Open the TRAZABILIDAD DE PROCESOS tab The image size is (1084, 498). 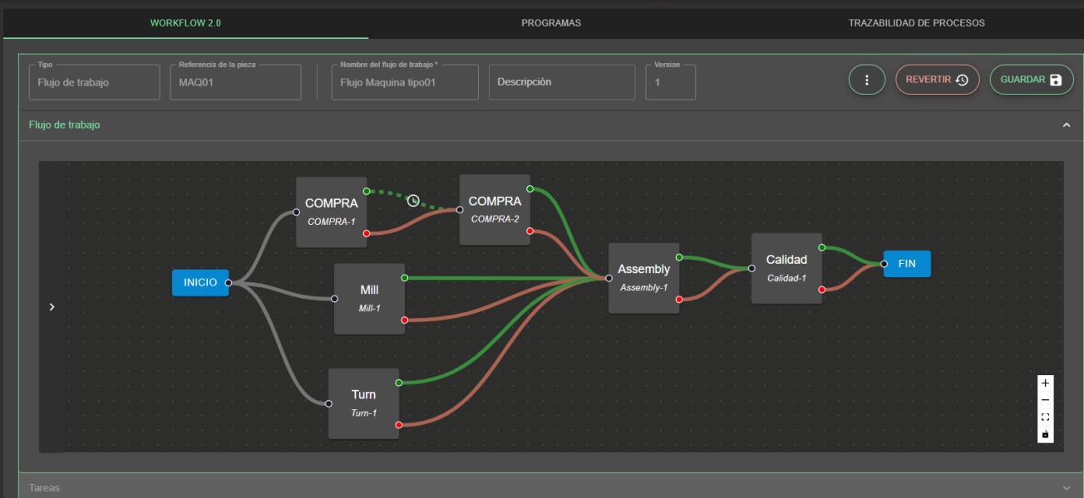pos(917,23)
